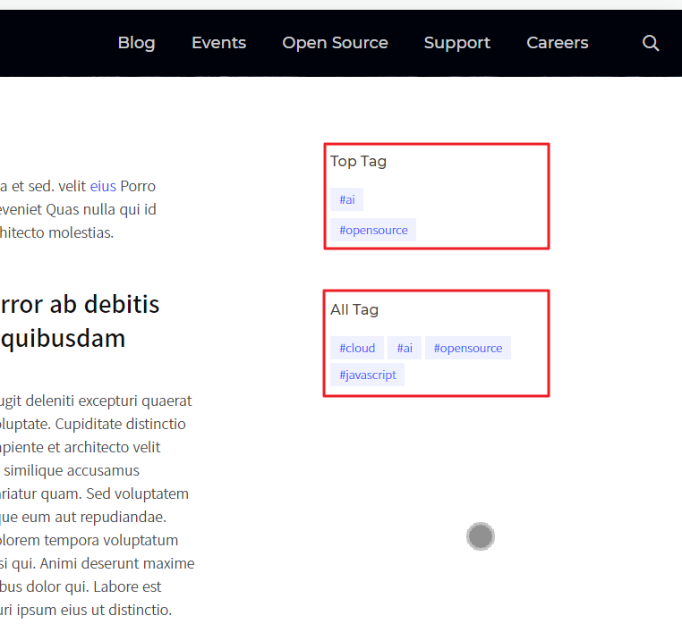The height and width of the screenshot is (624, 682).
Task: Go to the Blog nav item
Action: coord(137,43)
